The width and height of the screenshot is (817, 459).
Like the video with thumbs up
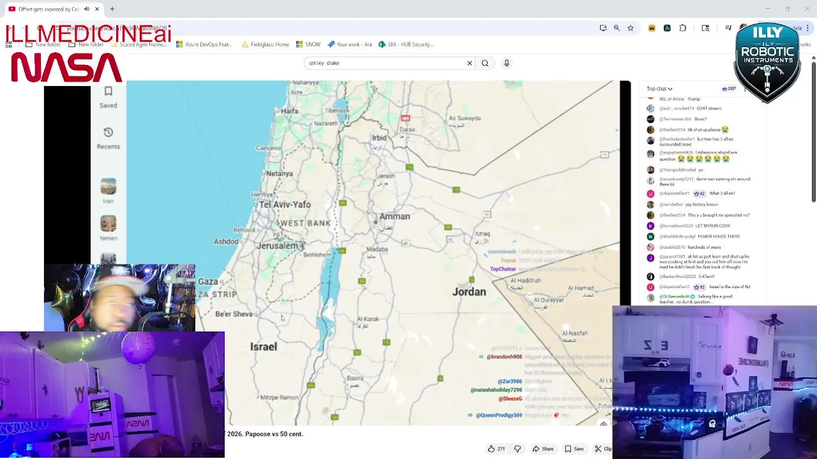(x=496, y=449)
